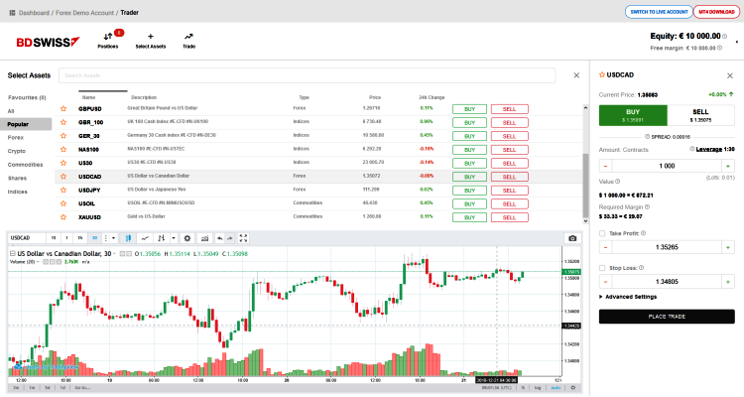
Task: Show the Popular assets category
Action: [26, 124]
